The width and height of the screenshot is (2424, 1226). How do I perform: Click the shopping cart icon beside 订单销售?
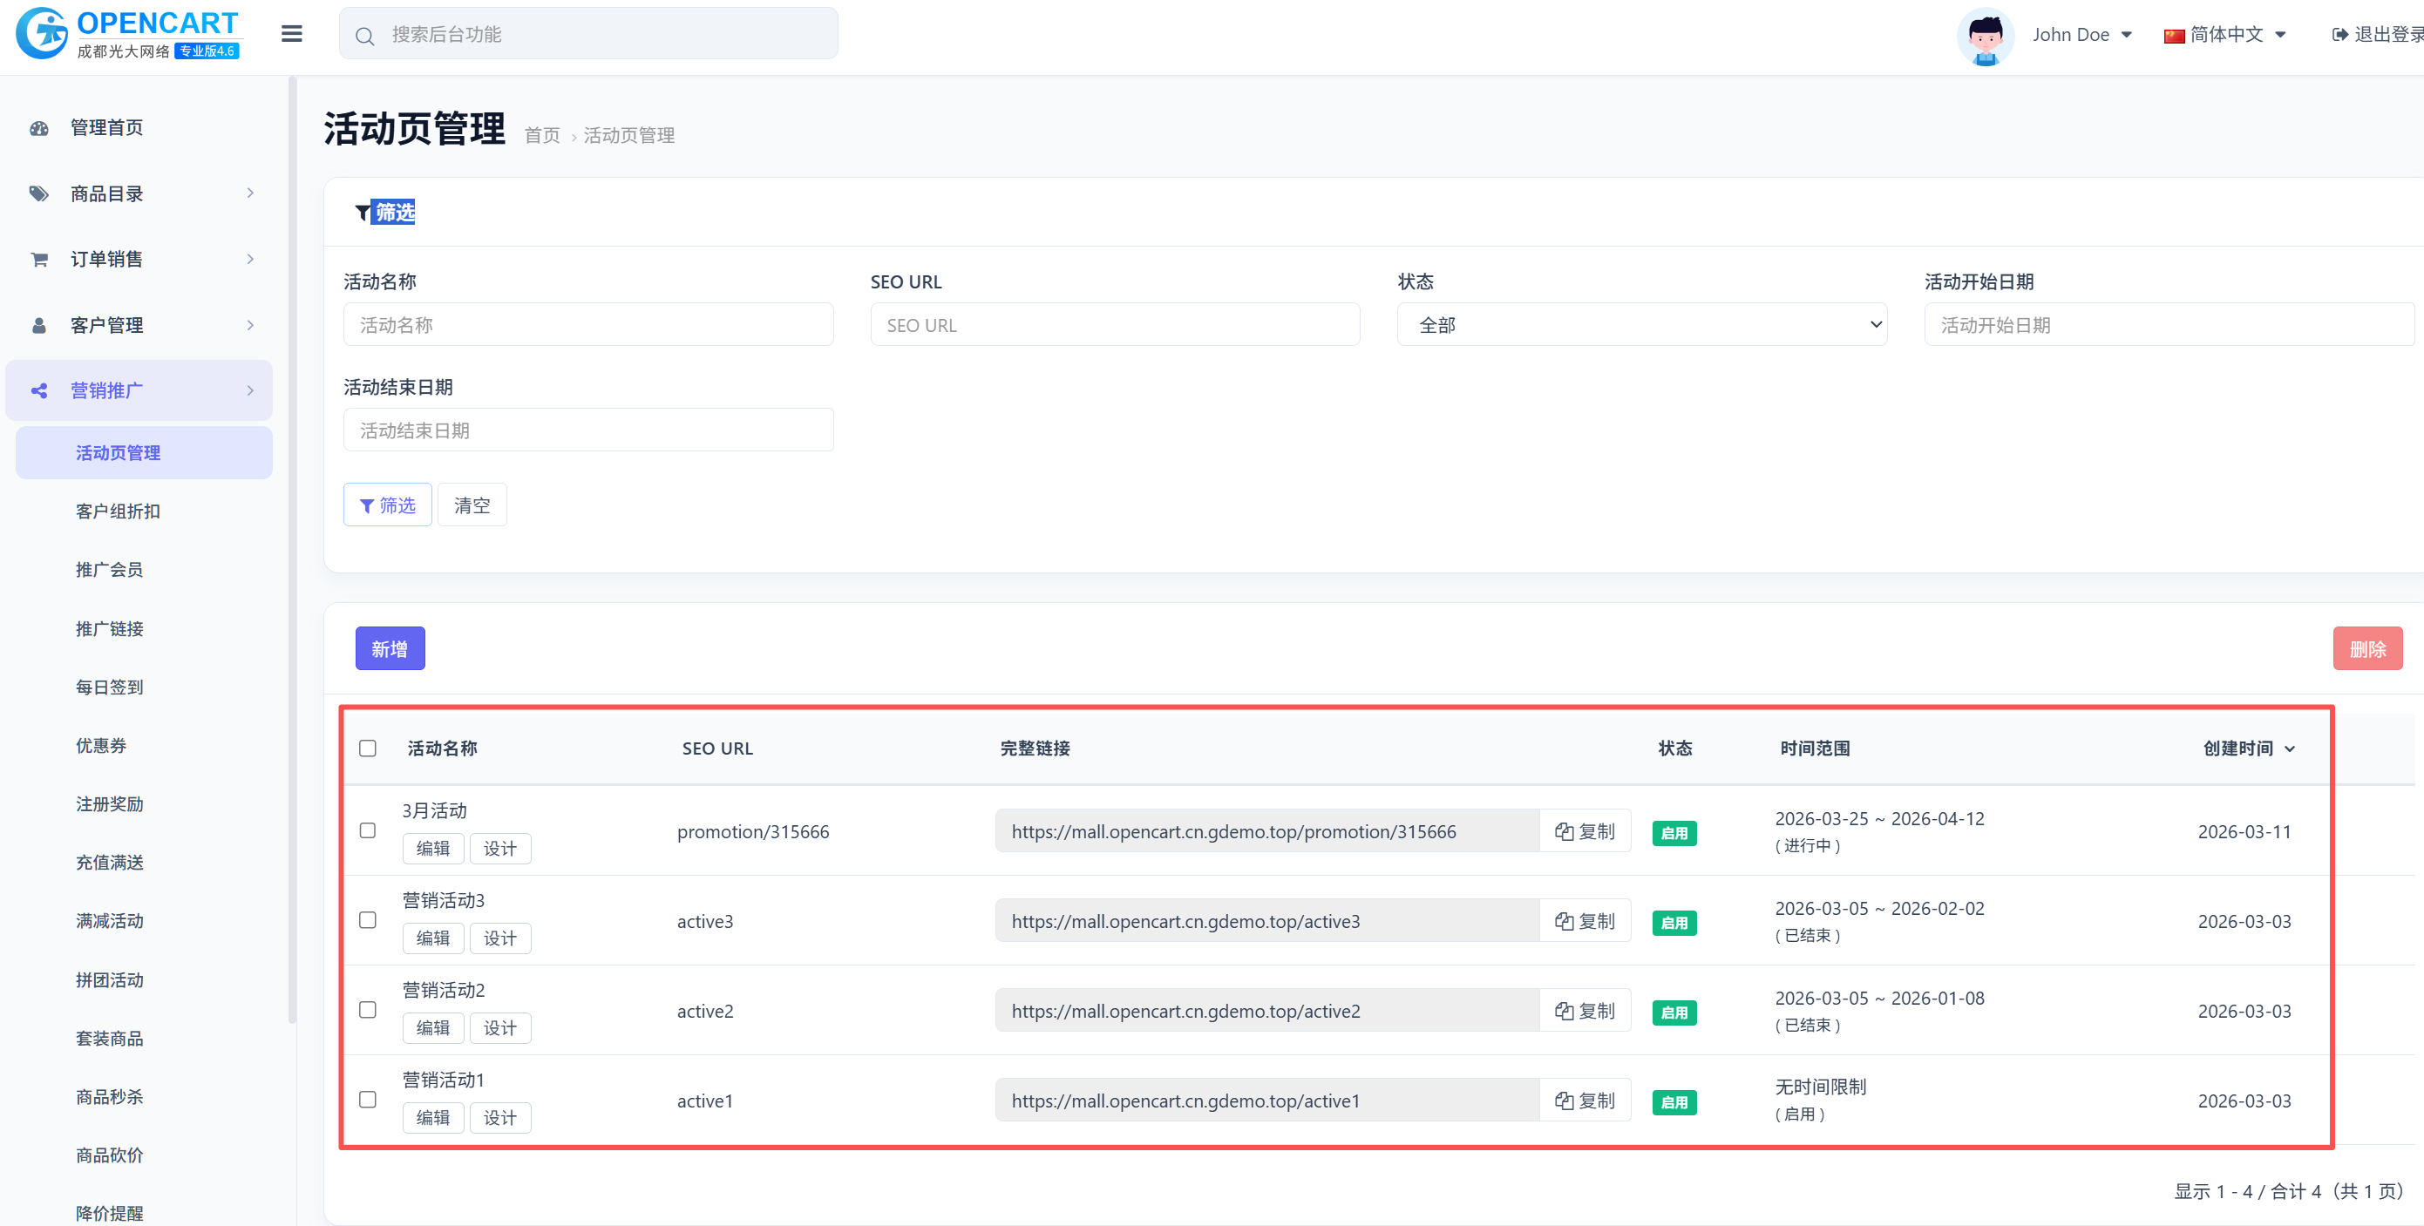coord(38,260)
